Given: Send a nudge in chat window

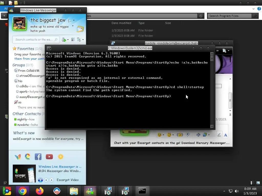Looking at the screenshot, I should point(180,135).
